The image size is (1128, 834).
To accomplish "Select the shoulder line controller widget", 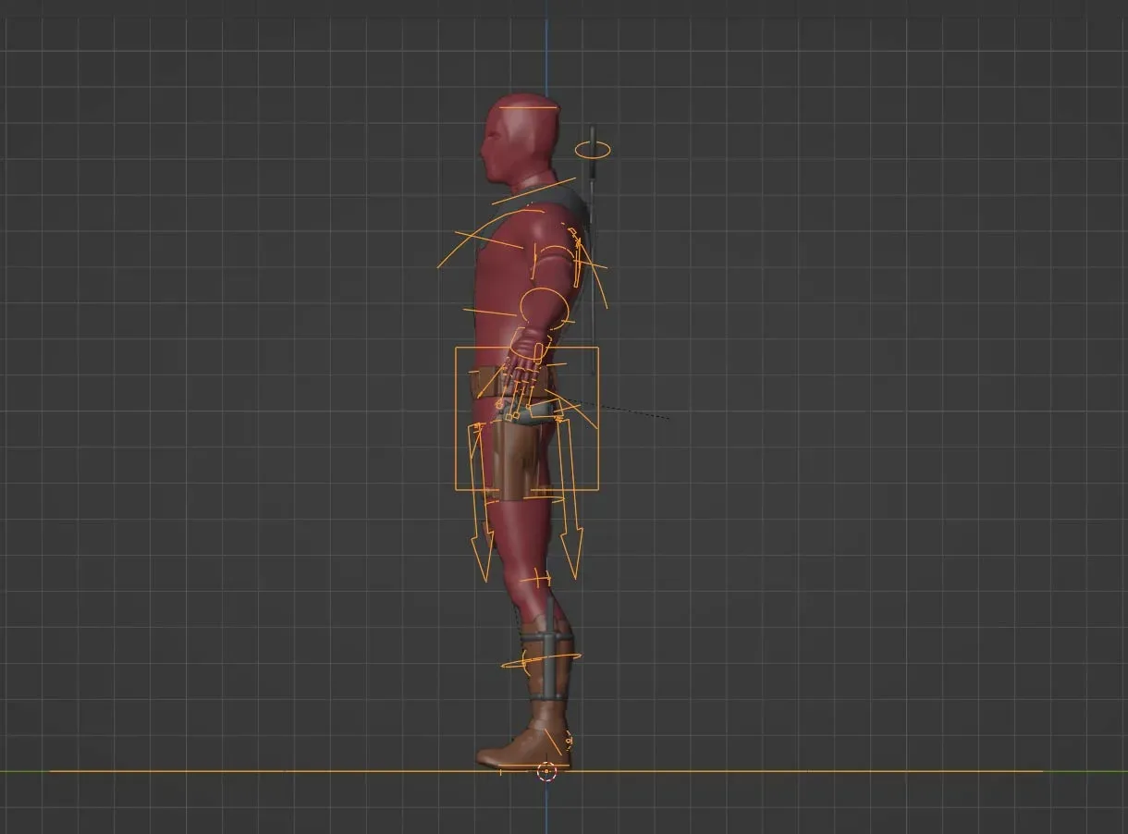I will [x=534, y=190].
